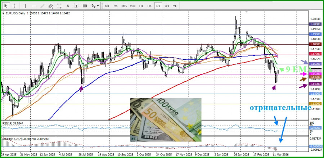Activate the crosshair tool
This screenshot has width=324, height=158.
click(x=14, y=6)
